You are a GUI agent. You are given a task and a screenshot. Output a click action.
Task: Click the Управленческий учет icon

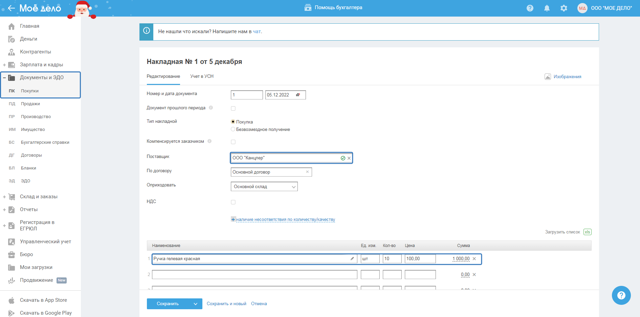[12, 242]
